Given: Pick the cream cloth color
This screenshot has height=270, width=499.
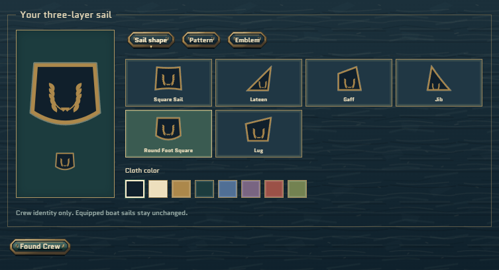Looking at the screenshot, I should click(x=158, y=189).
